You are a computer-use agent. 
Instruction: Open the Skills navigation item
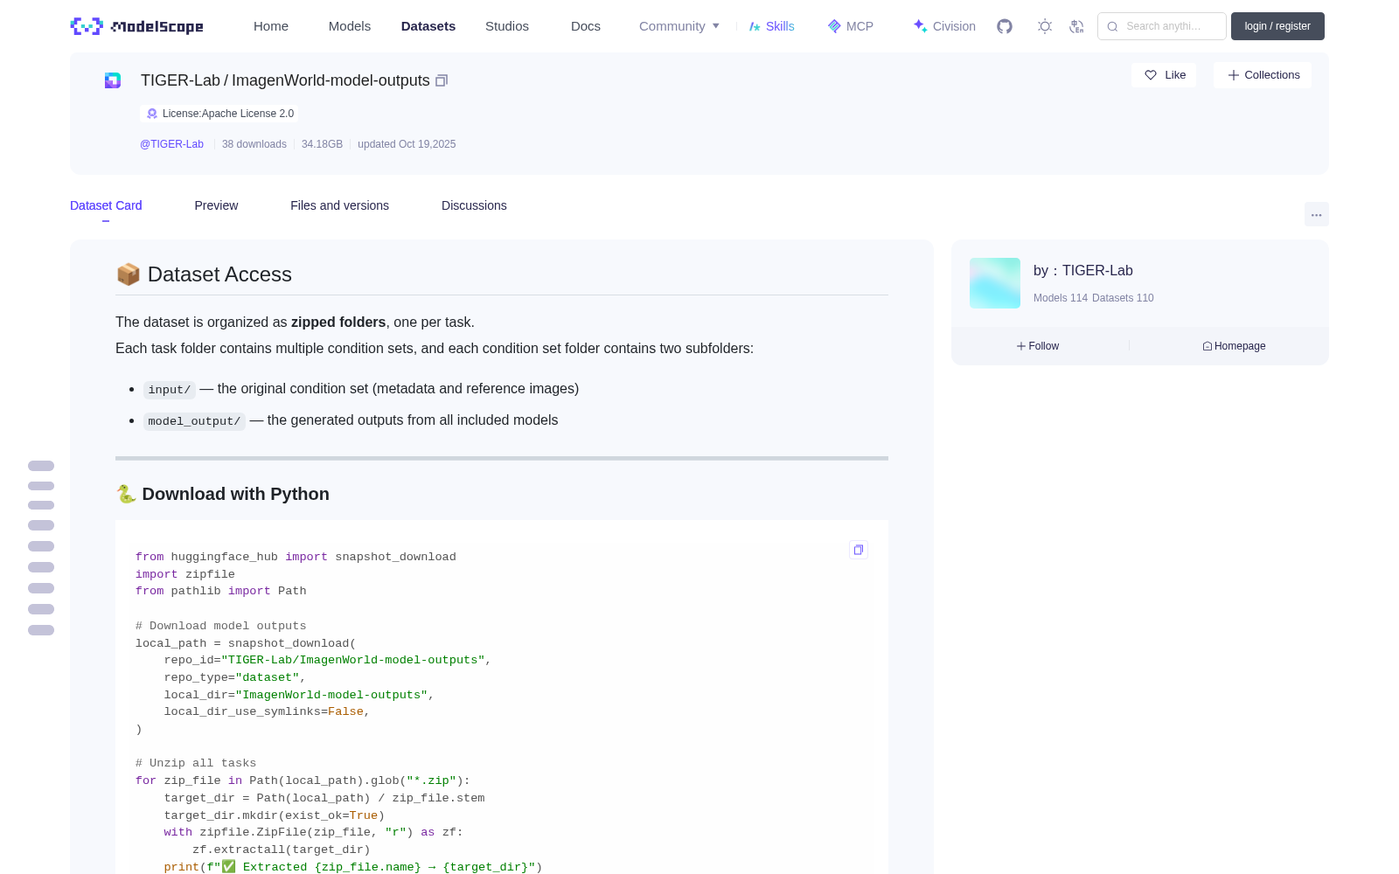pos(771,26)
